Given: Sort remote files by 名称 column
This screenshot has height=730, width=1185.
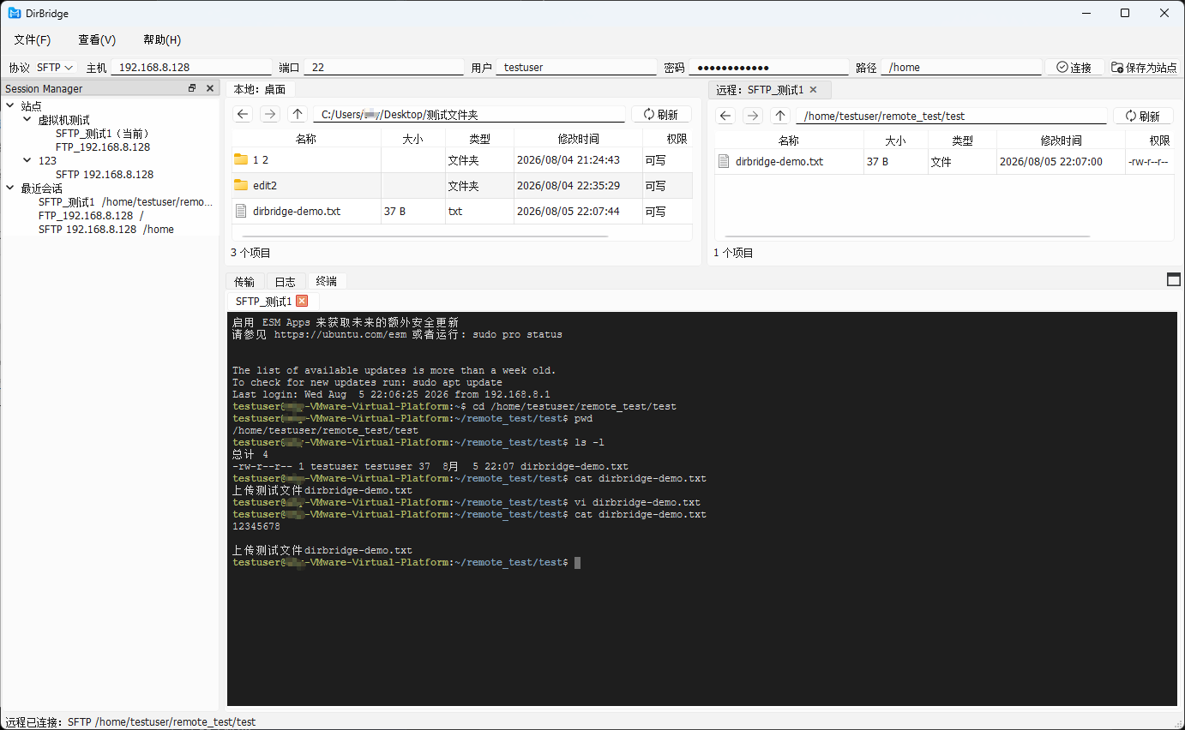Looking at the screenshot, I should pos(789,141).
